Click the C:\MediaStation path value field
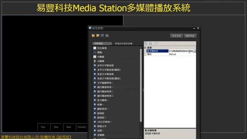Image resolution: width=247 pixels, height=139 pixels. 181,51
